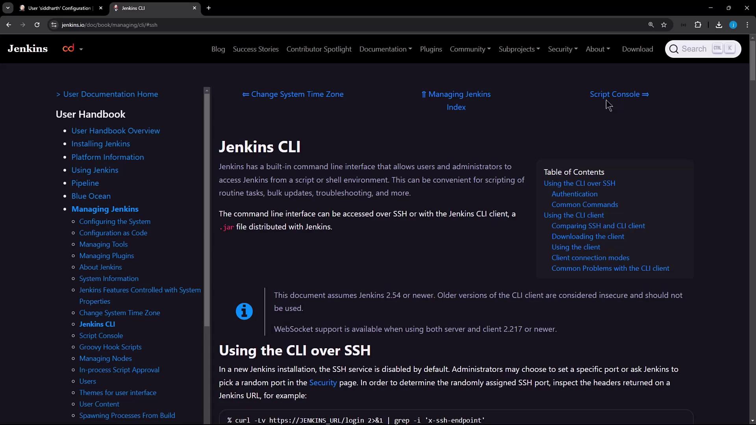756x425 pixels.
Task: Jump to Common Commands in contents
Action: pos(585,205)
